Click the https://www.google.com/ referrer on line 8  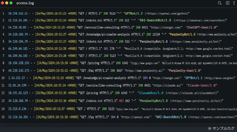pos(145,63)
